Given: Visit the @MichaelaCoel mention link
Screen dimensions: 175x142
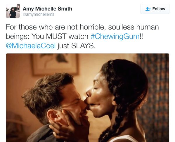Looking at the screenshot, I should (x=31, y=46).
